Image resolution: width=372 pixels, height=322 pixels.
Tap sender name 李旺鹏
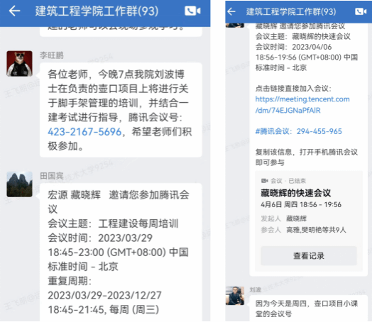(x=52, y=55)
